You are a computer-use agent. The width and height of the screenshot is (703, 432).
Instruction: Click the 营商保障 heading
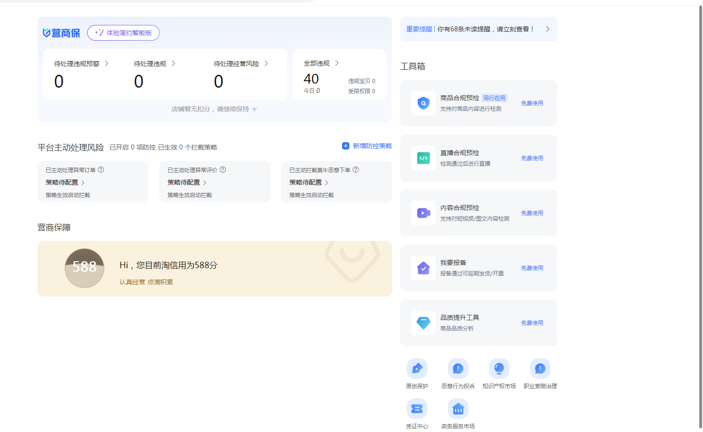(54, 228)
